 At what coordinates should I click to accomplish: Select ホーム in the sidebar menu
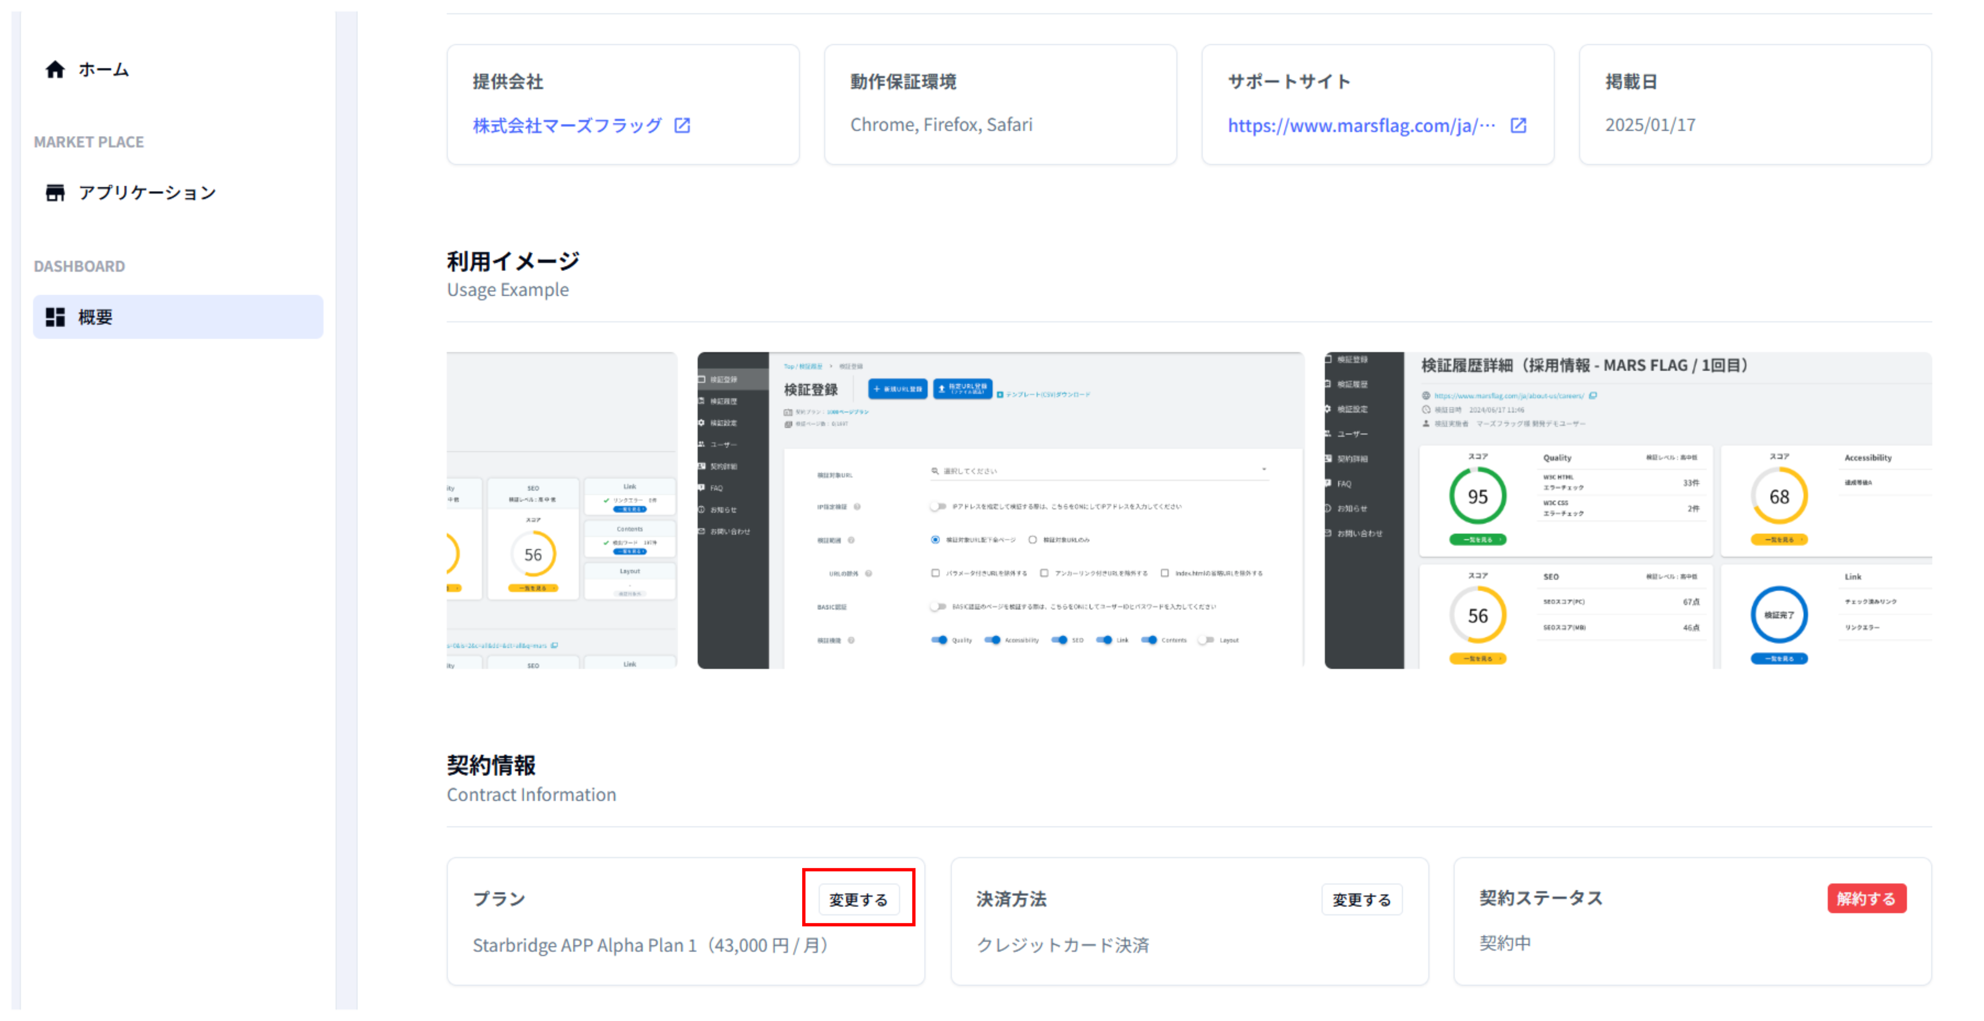(x=103, y=69)
